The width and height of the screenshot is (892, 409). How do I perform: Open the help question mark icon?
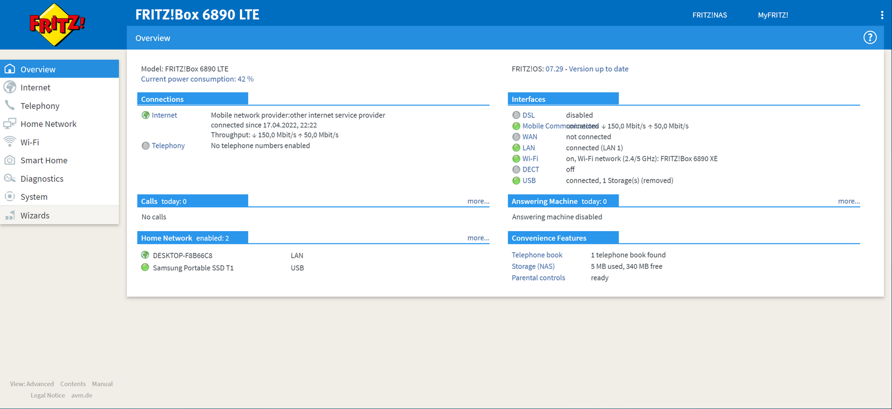tap(870, 38)
